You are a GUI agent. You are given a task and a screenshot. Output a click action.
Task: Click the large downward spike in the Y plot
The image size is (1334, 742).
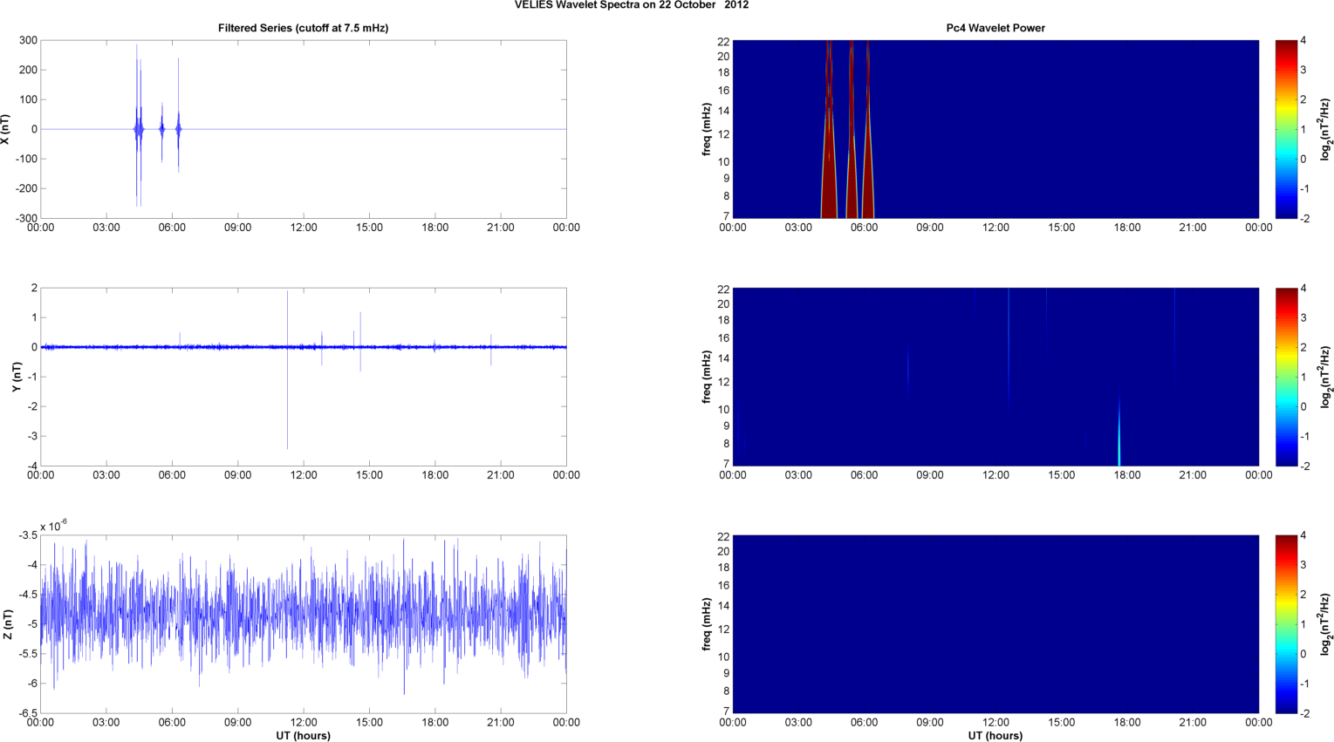click(287, 419)
